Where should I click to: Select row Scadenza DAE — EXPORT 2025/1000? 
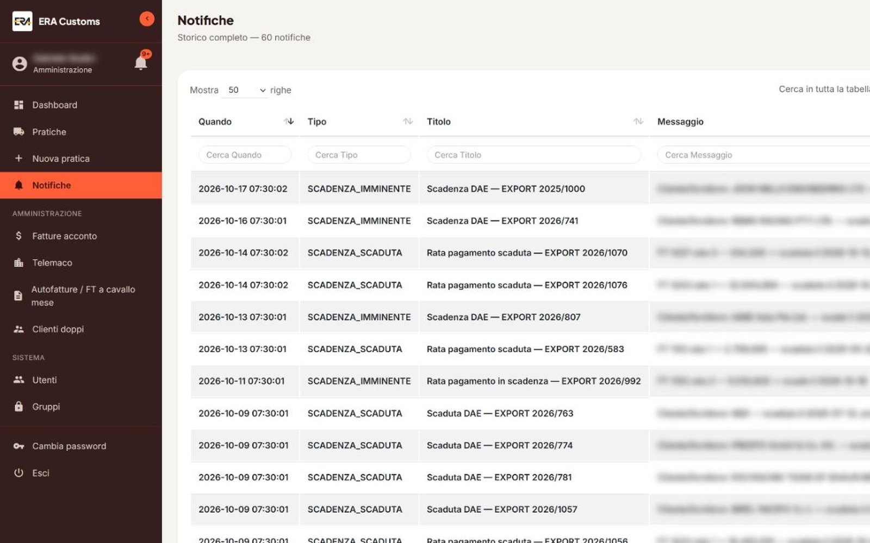[530, 188]
